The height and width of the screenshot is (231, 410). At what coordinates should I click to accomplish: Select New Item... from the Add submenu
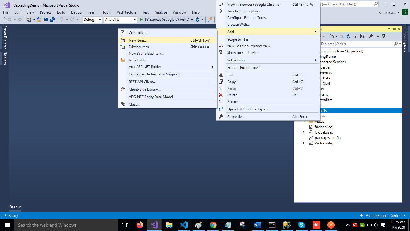(138, 40)
